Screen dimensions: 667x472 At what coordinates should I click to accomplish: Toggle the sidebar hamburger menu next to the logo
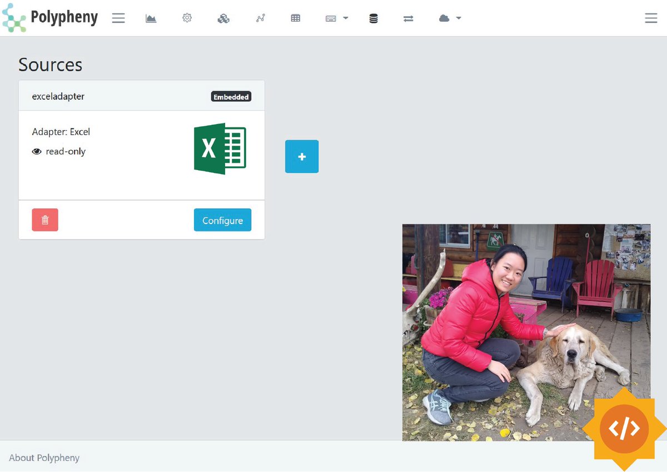pyautogui.click(x=118, y=18)
